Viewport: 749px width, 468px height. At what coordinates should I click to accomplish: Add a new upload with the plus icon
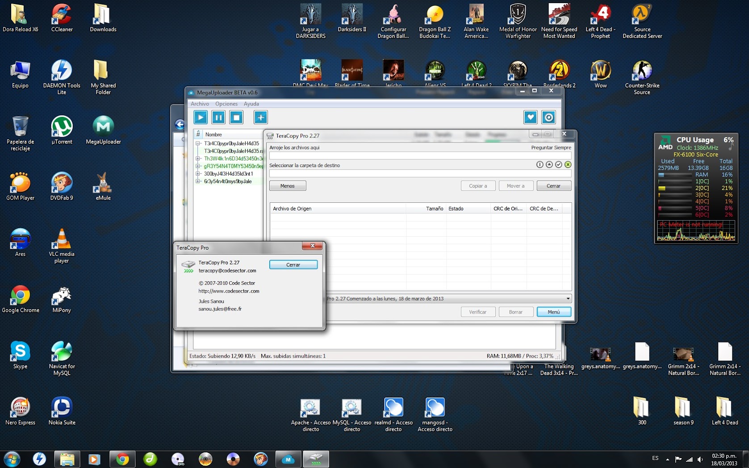click(261, 117)
